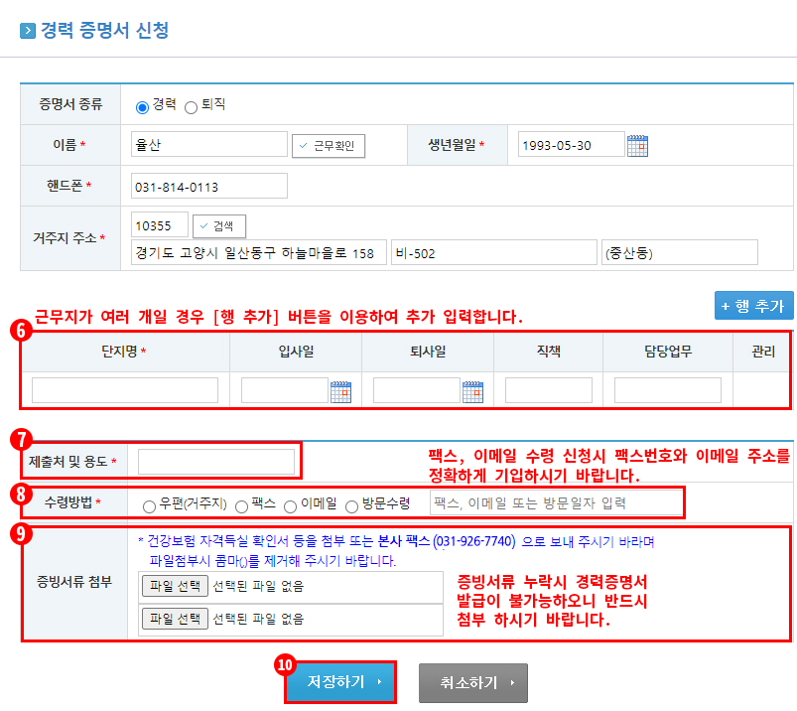Open the 입사일 calendar picker
Image resolution: width=797 pixels, height=711 pixels.
[340, 392]
